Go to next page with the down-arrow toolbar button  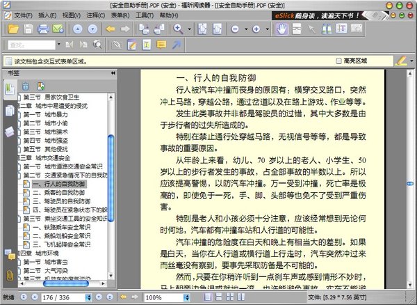tap(92, 29)
